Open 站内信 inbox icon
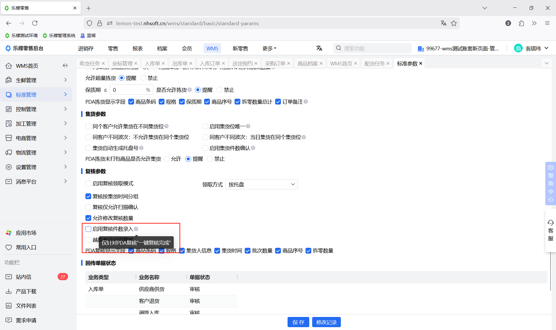The height and width of the screenshot is (330, 556). (9, 277)
